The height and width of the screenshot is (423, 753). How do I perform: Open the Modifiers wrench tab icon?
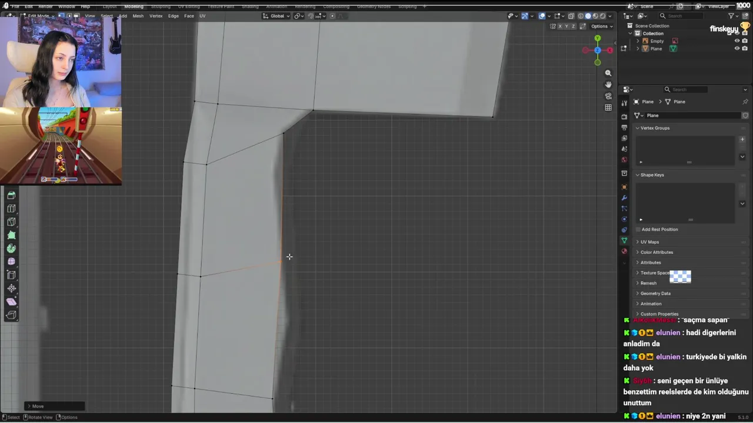[624, 198]
